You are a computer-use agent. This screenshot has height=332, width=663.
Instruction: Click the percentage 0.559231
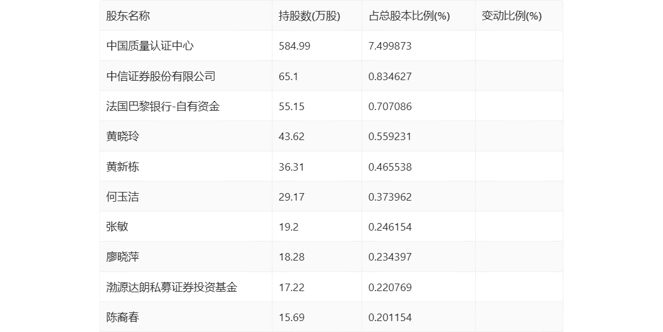click(390, 136)
